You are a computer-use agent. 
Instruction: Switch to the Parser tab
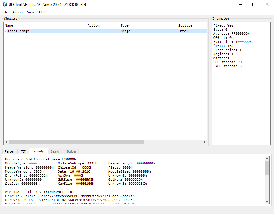[10, 151]
